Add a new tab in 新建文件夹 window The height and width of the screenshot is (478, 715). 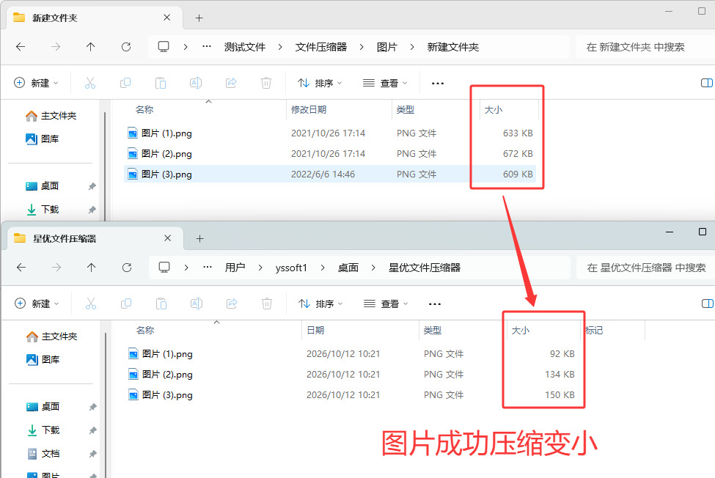tap(199, 18)
